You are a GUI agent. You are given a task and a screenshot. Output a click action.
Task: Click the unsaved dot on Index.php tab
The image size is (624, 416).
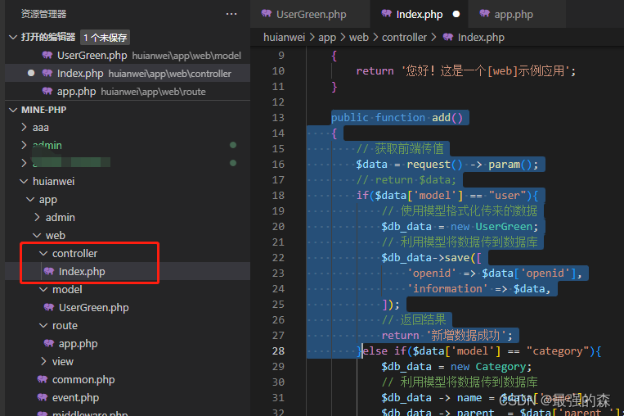coord(456,14)
